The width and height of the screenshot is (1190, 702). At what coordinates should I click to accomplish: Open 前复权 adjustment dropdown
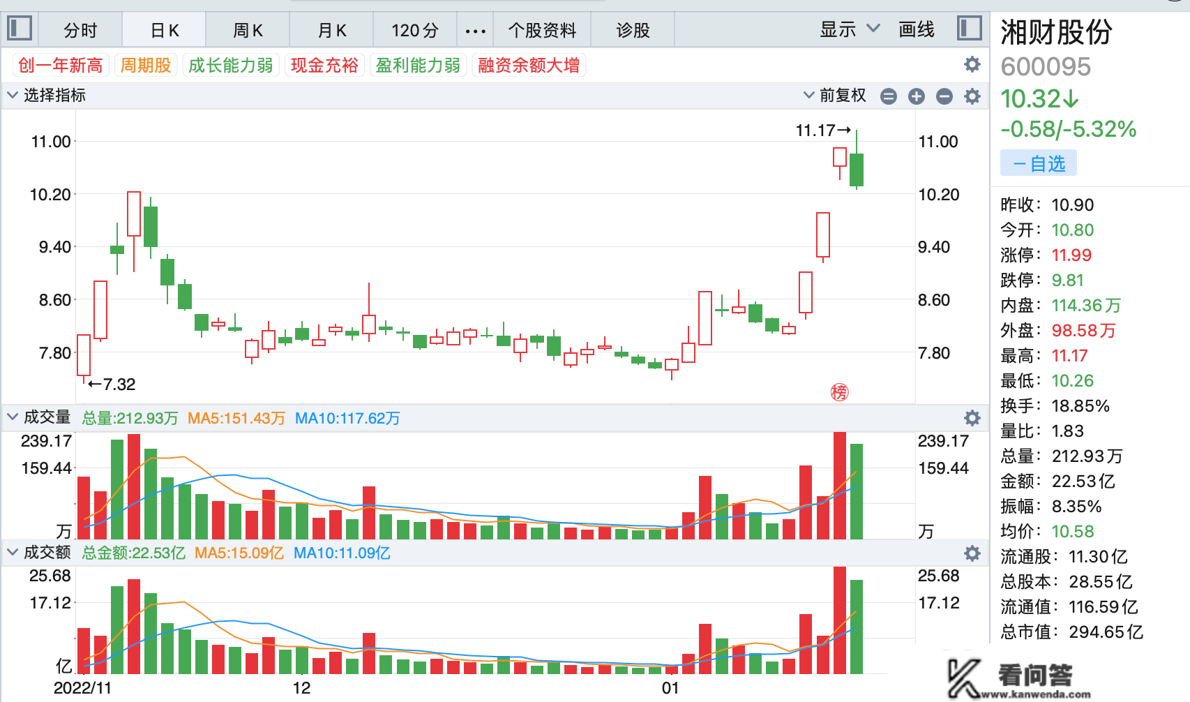[x=835, y=96]
